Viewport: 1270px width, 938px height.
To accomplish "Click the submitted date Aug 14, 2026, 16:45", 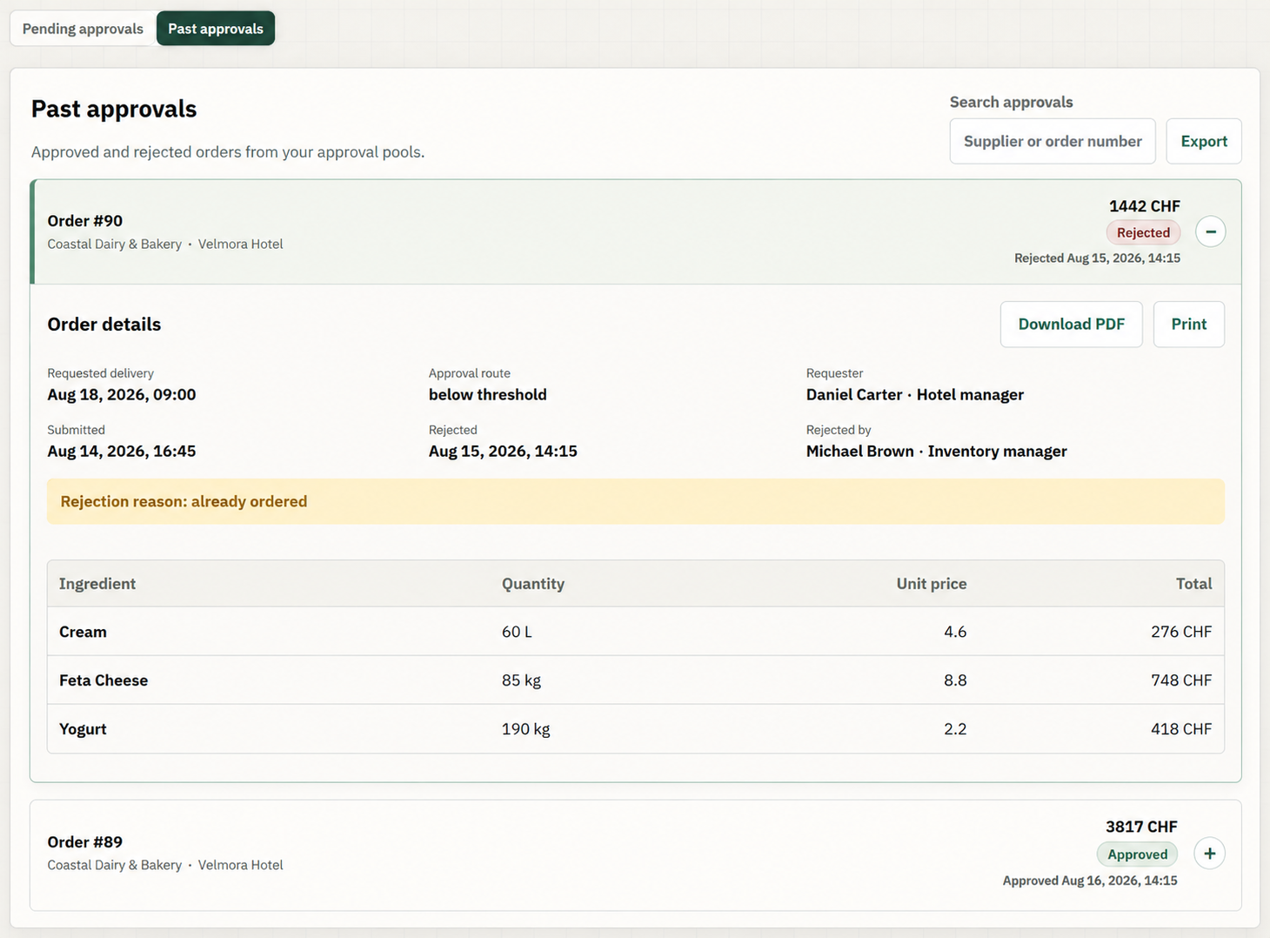I will click(x=122, y=452).
